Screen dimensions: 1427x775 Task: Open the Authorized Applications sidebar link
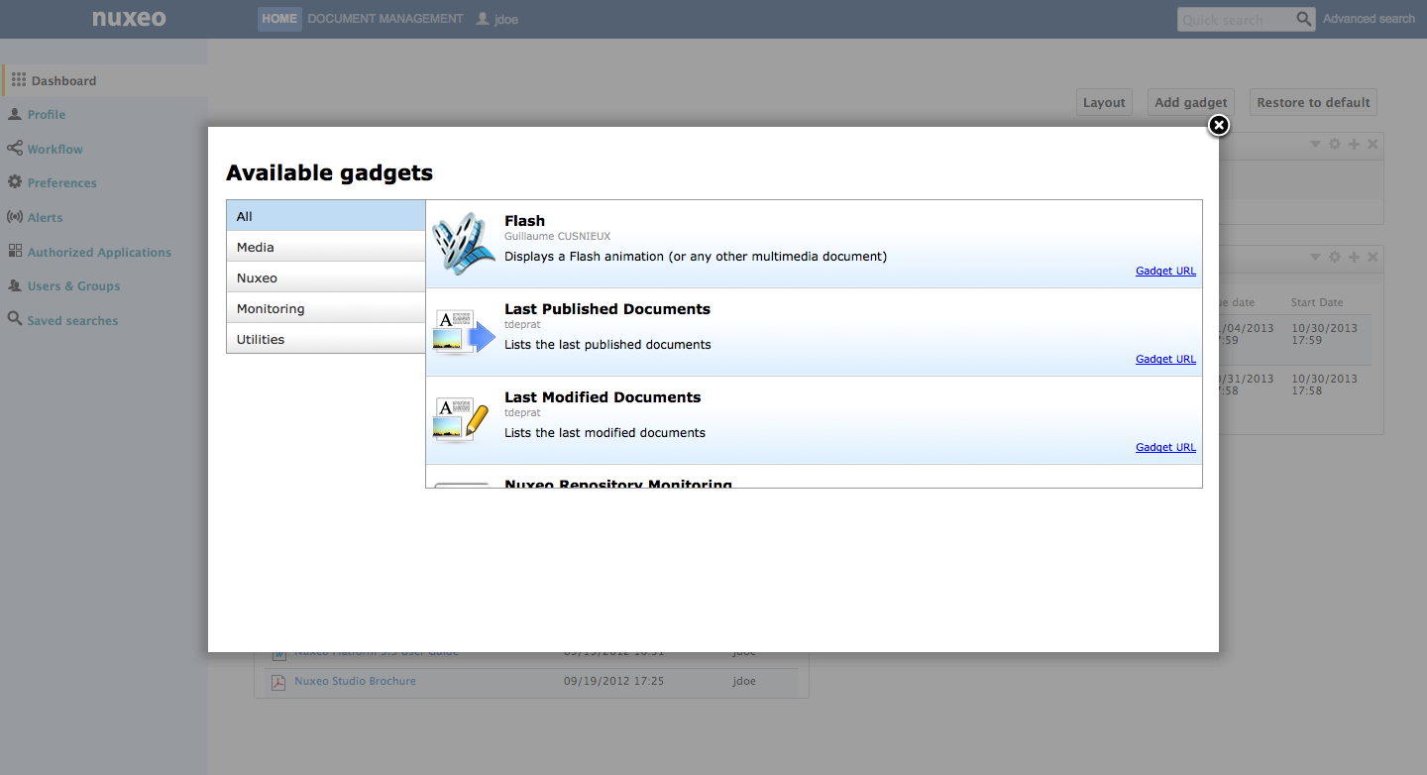(x=99, y=252)
